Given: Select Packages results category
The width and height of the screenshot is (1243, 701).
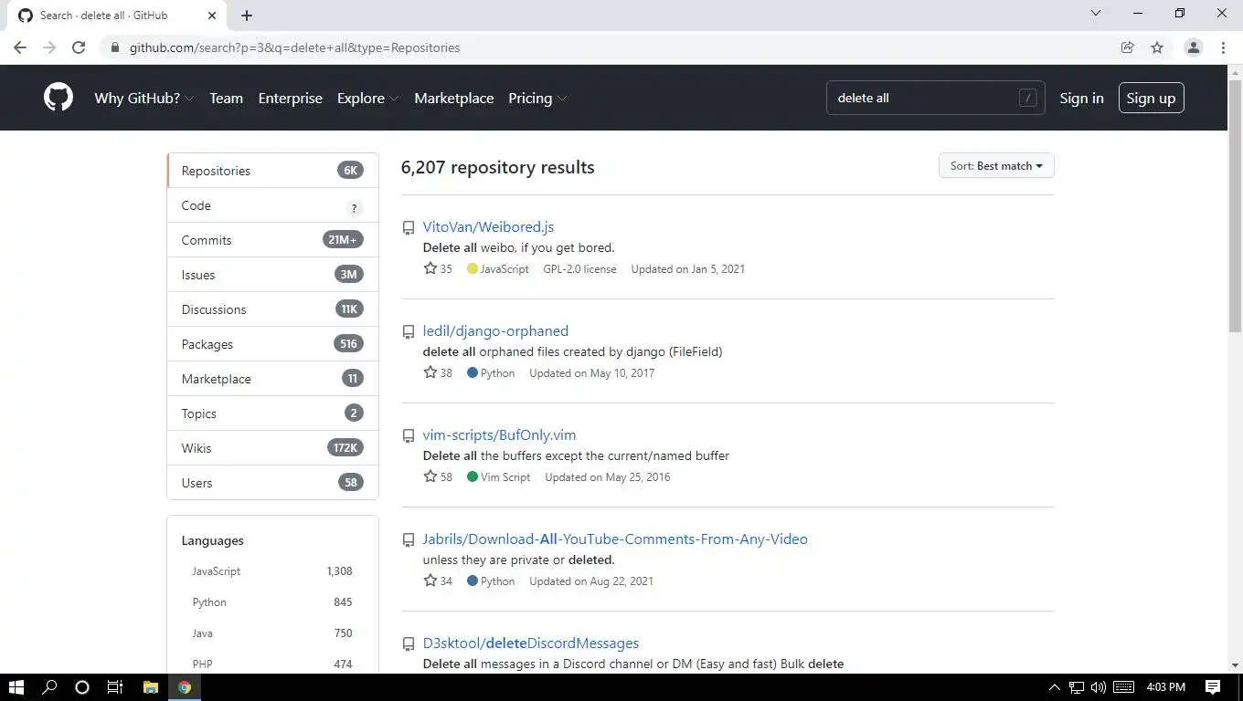Looking at the screenshot, I should pos(272,344).
